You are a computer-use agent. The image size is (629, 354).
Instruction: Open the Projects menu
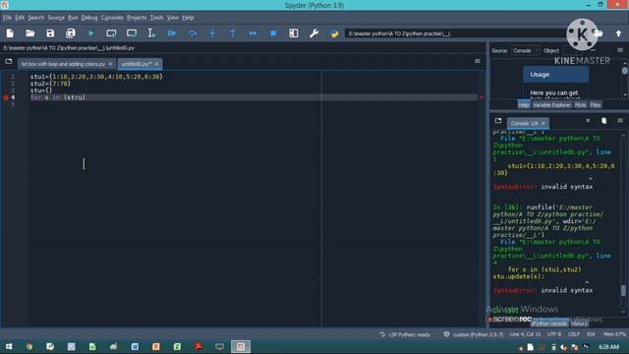(137, 18)
